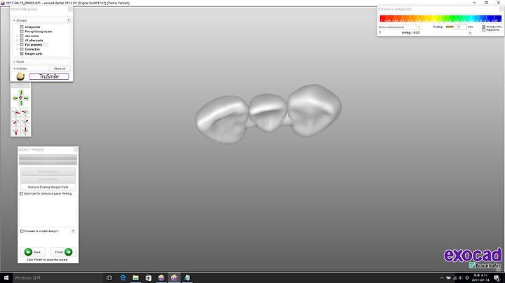Image resolution: width=505 pixels, height=283 pixels.
Task: Click the Finish wizard button
Action: pos(63,251)
